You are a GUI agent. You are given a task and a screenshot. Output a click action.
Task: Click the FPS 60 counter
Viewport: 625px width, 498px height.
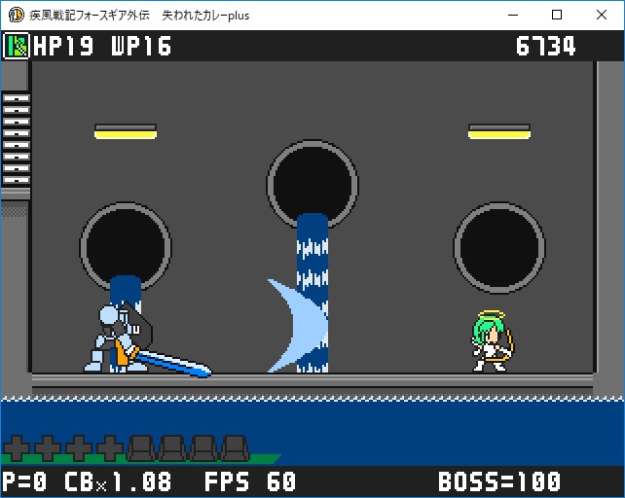[250, 481]
